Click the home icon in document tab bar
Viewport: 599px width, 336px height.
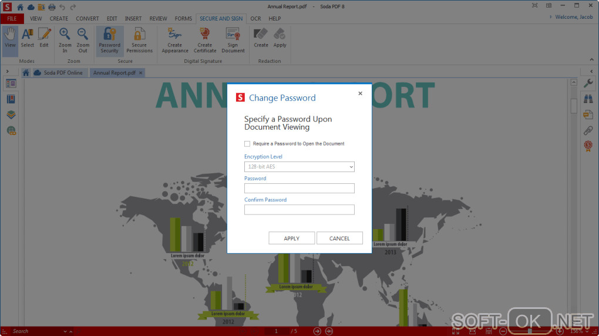(x=26, y=73)
